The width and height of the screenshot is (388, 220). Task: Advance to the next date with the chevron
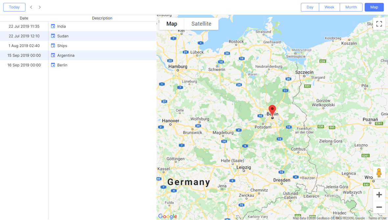pyautogui.click(x=39, y=7)
